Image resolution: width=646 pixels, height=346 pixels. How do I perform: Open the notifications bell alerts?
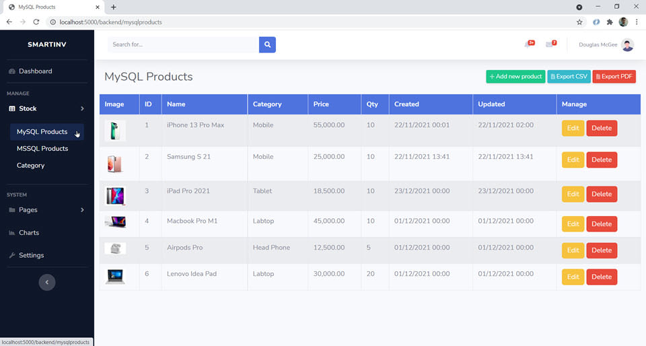tap(529, 44)
